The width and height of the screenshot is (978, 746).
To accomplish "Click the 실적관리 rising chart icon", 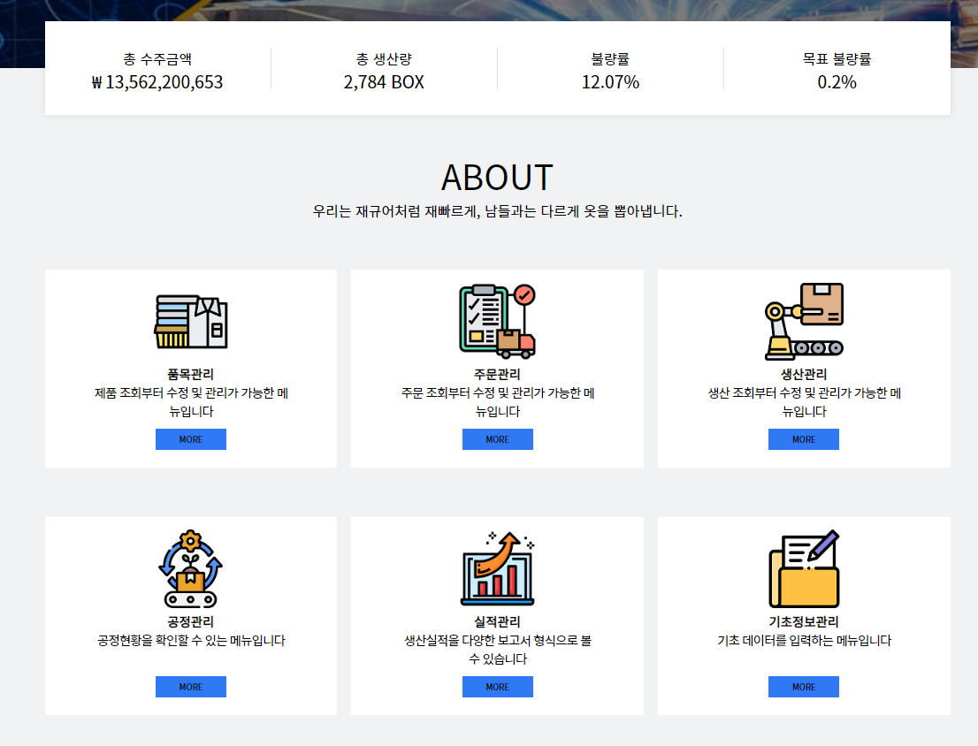I will coord(497,567).
